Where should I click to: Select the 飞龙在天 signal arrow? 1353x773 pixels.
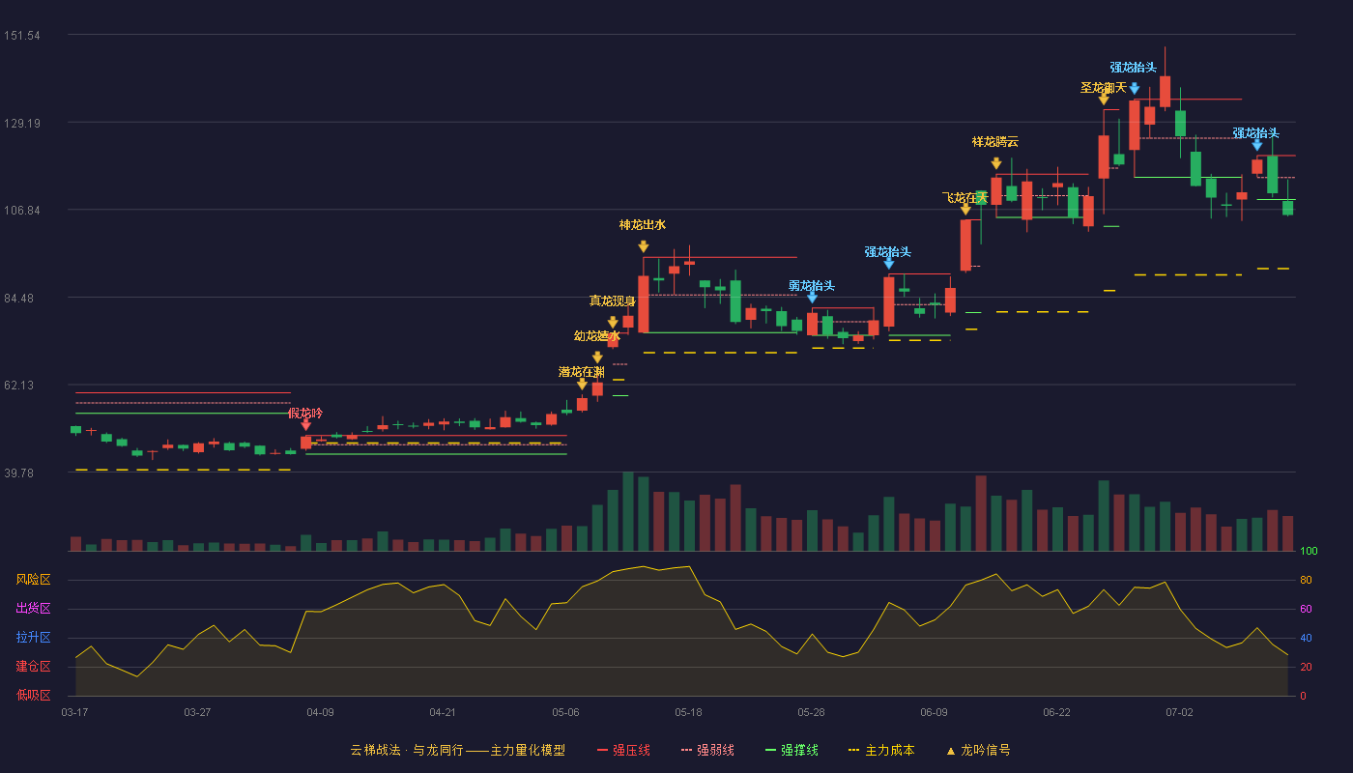pos(965,209)
